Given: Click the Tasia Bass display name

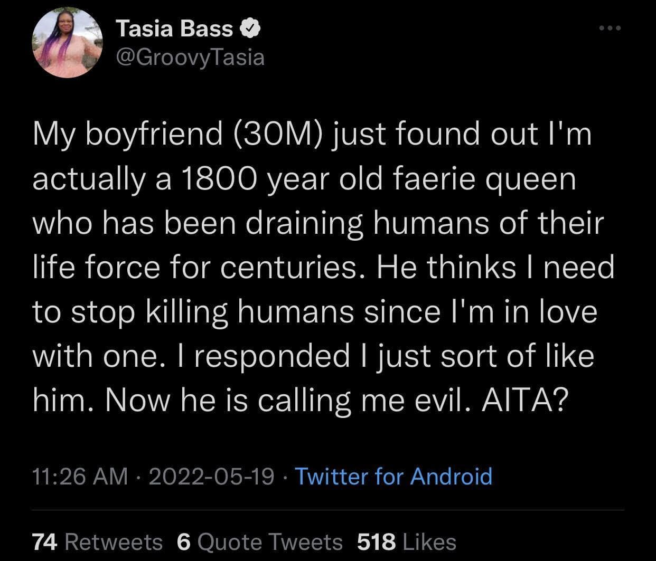Looking at the screenshot, I should pos(174,29).
